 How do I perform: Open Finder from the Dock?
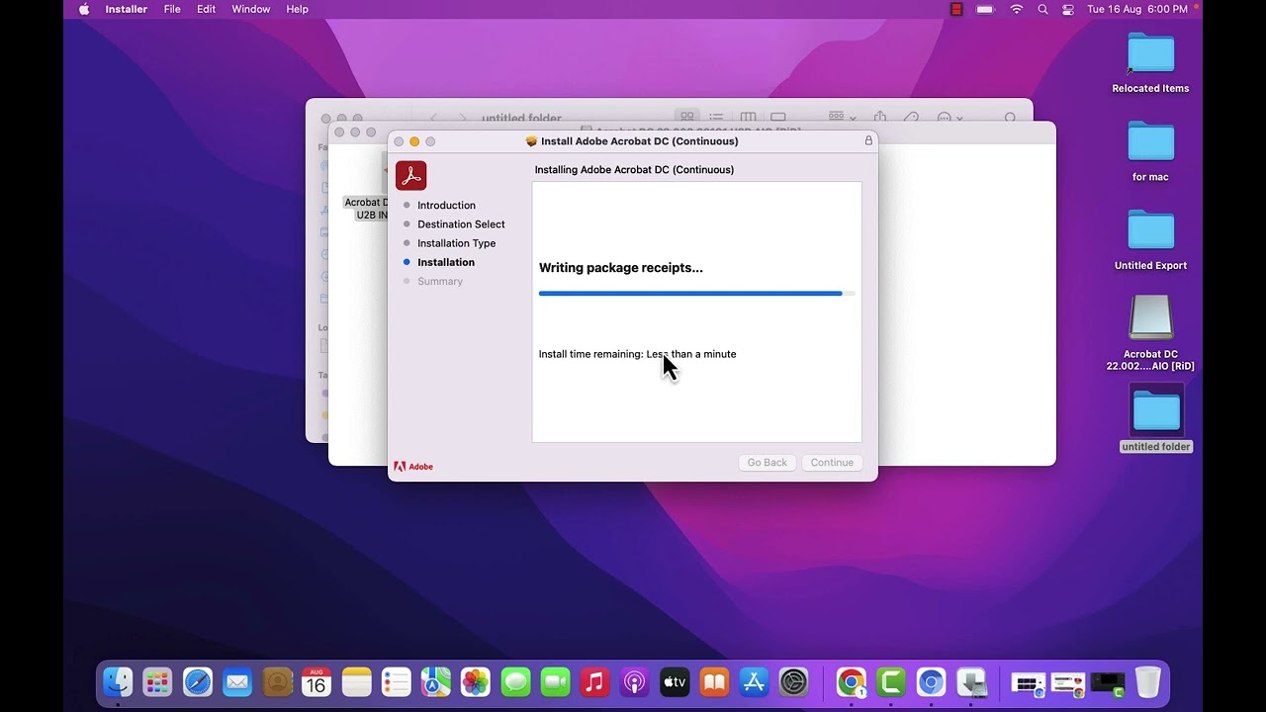point(118,681)
